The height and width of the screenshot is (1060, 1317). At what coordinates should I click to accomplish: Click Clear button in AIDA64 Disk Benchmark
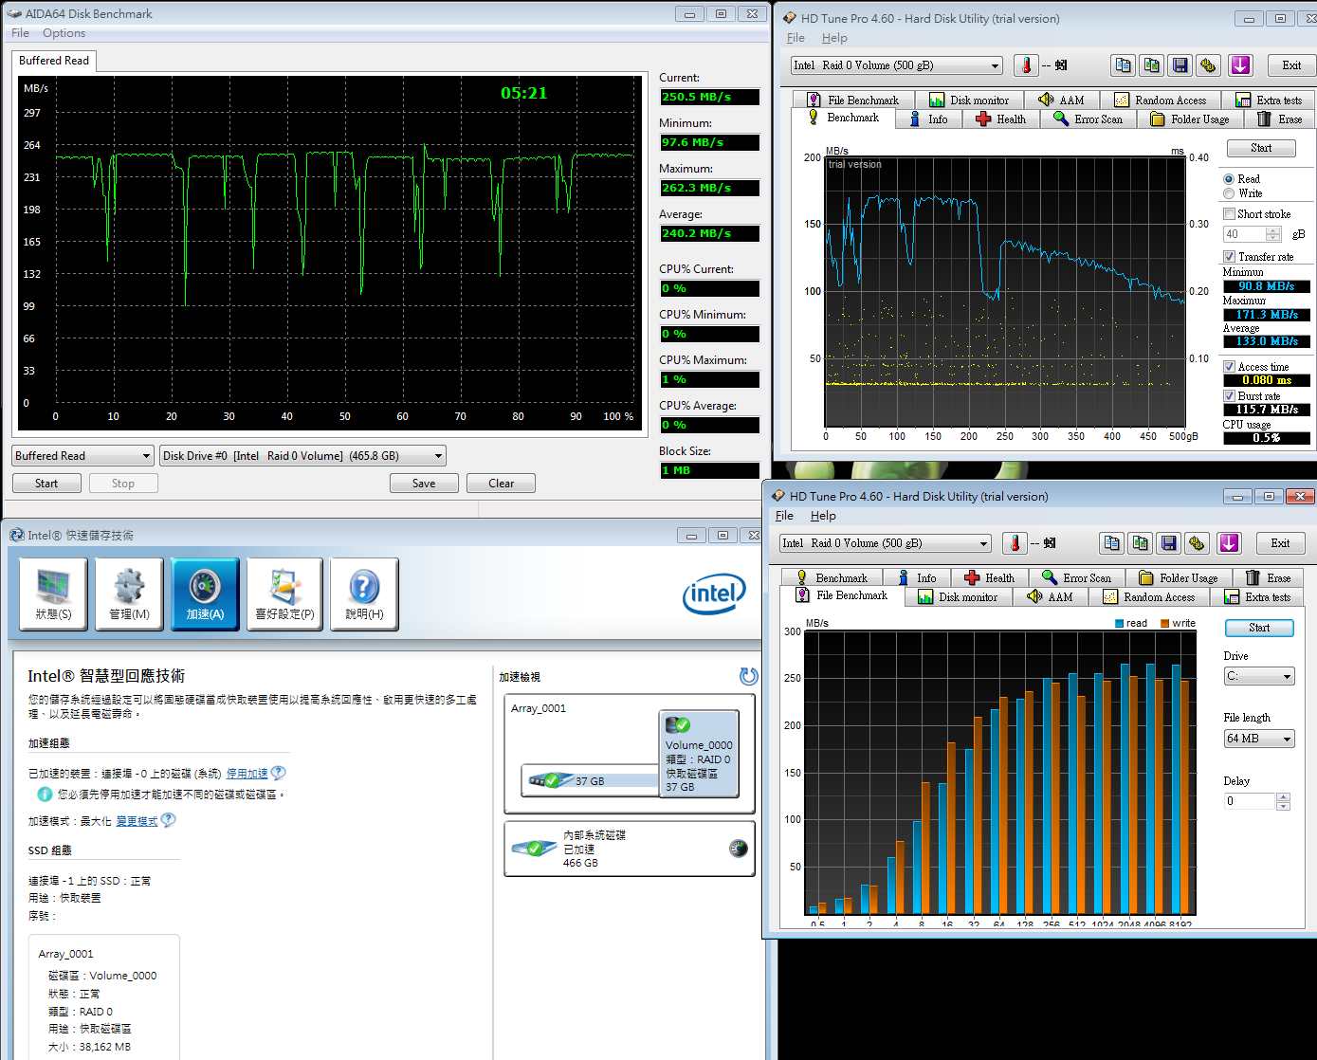point(501,484)
